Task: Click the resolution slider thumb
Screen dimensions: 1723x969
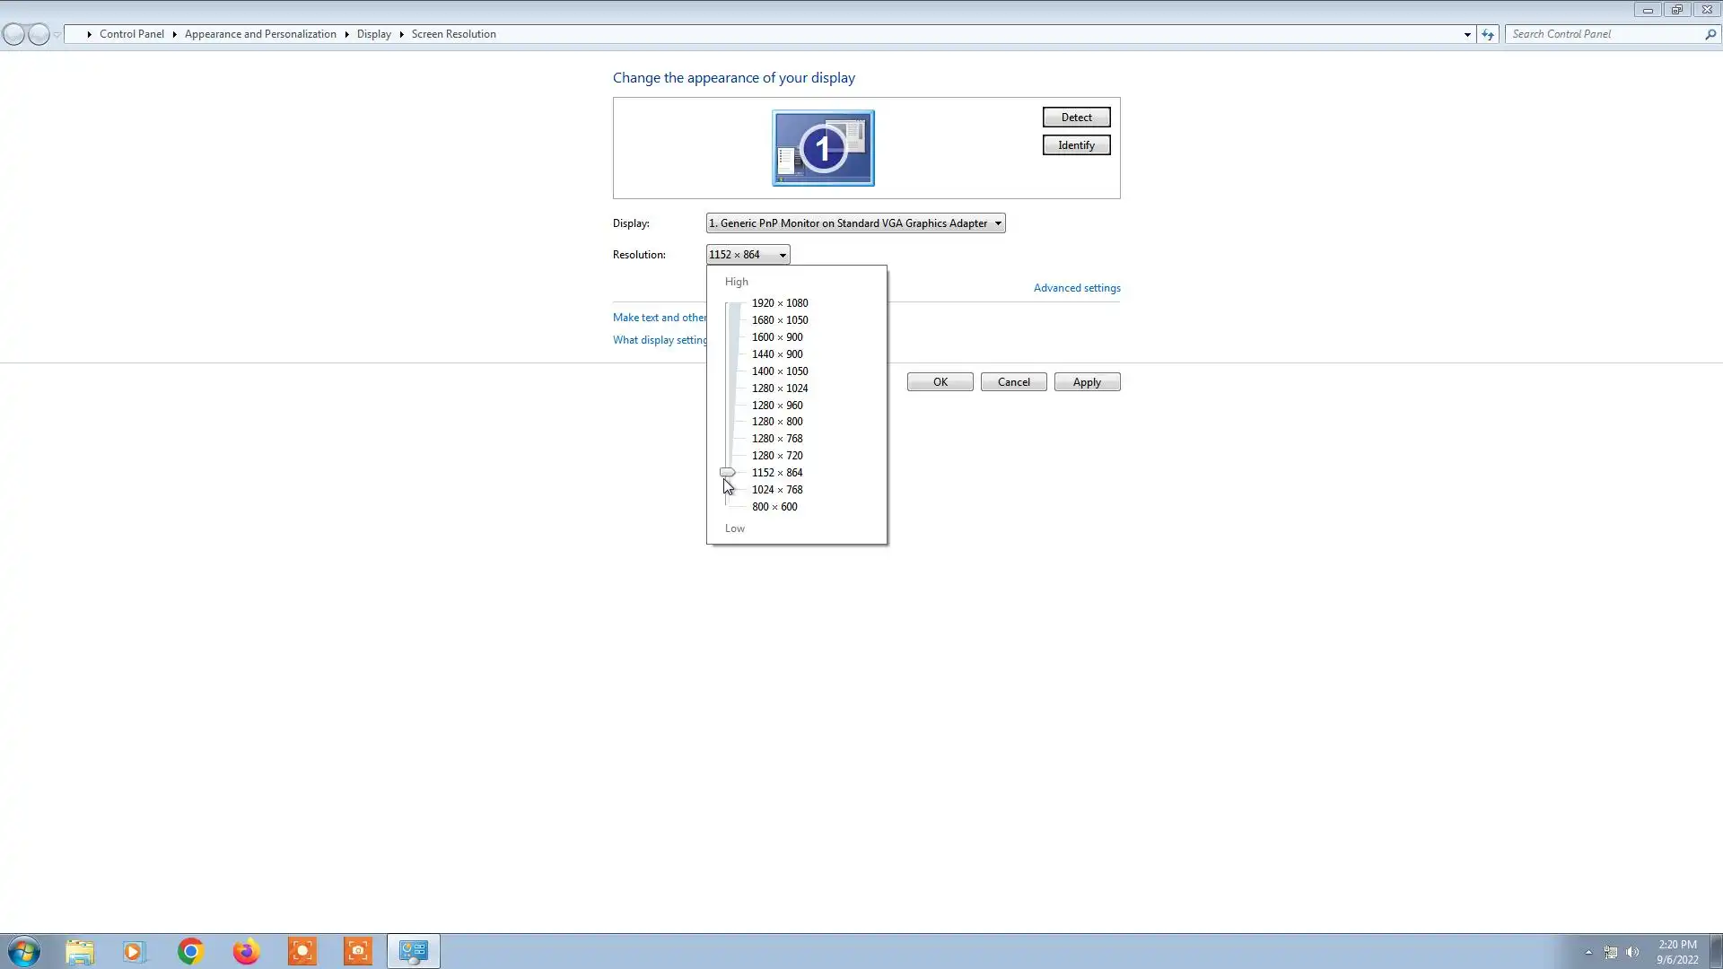Action: [728, 472]
